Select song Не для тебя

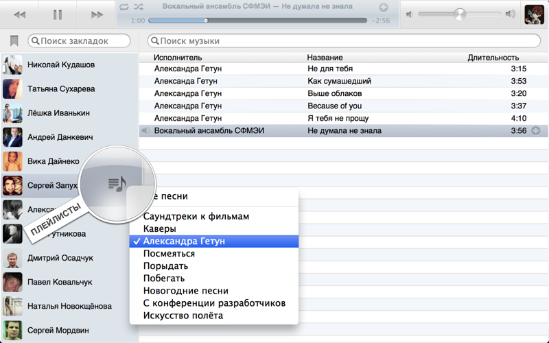pos(344,69)
